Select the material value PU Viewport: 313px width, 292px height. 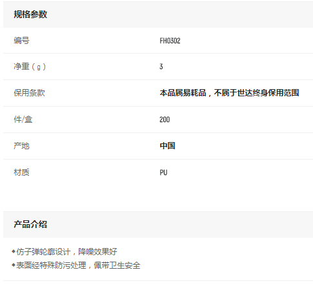[163, 172]
